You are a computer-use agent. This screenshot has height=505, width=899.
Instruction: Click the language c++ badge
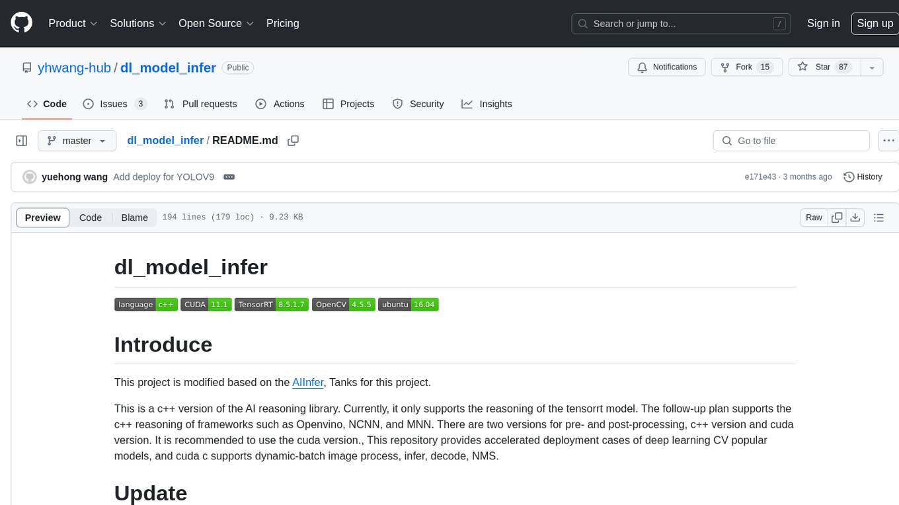click(x=146, y=305)
